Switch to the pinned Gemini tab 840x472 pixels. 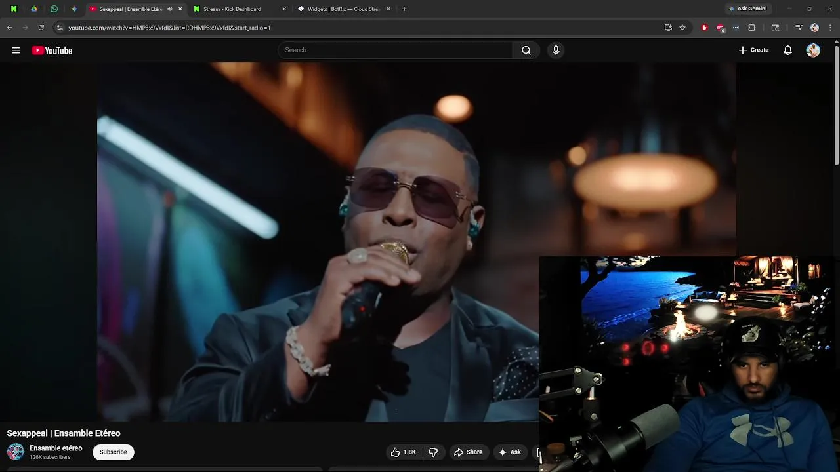click(73, 9)
